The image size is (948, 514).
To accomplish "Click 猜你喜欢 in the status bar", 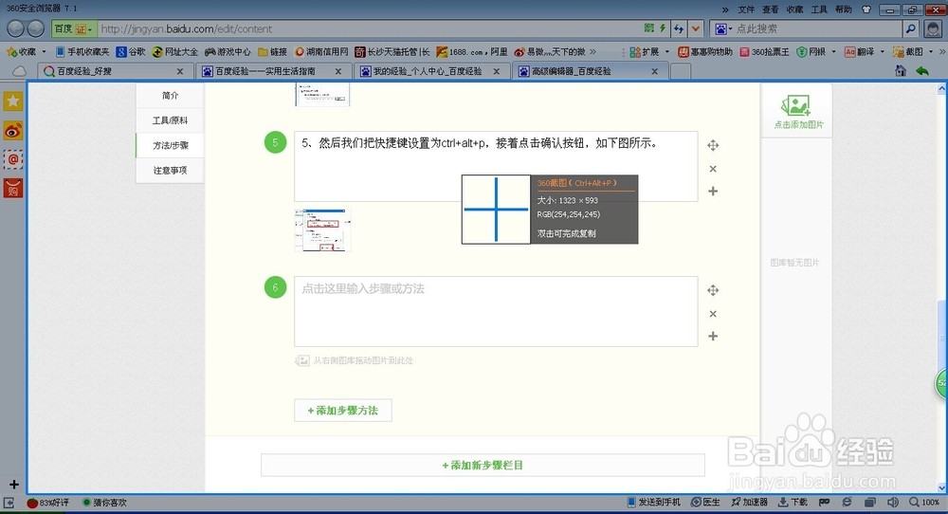I will [104, 503].
